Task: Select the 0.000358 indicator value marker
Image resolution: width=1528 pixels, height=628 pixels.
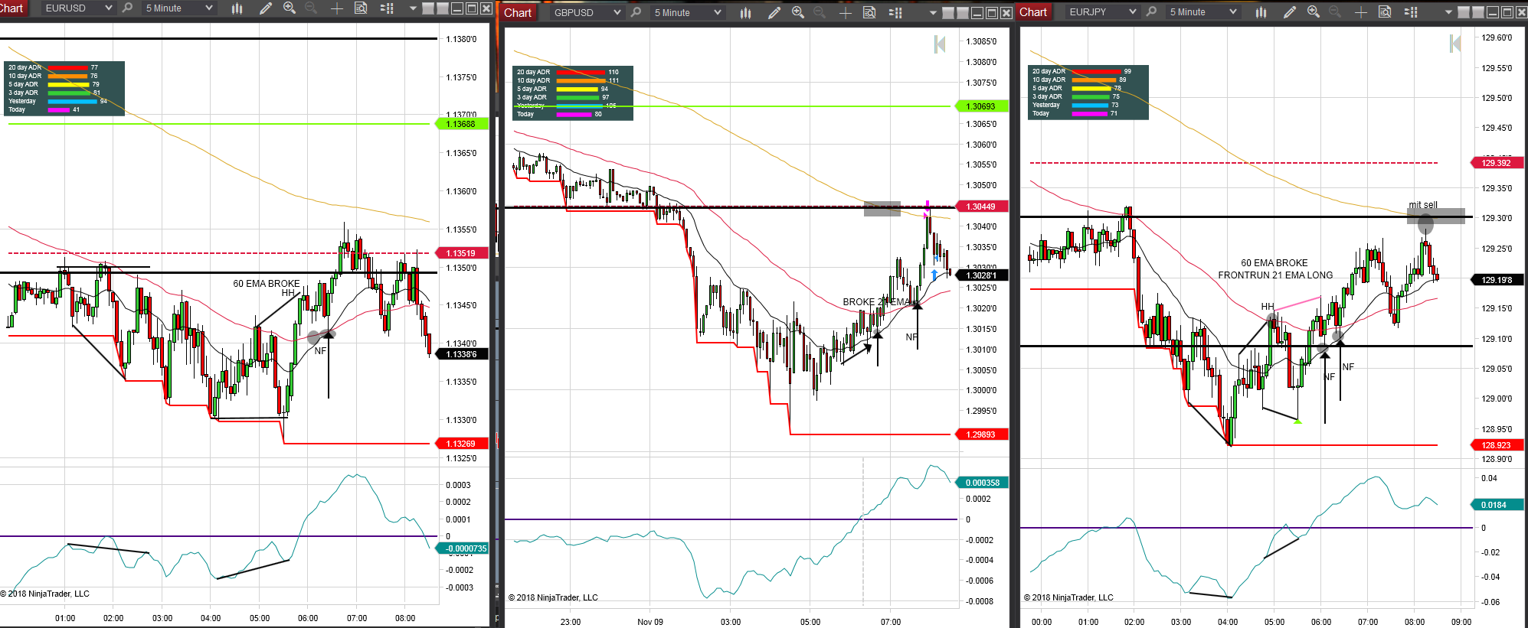Action: click(982, 483)
